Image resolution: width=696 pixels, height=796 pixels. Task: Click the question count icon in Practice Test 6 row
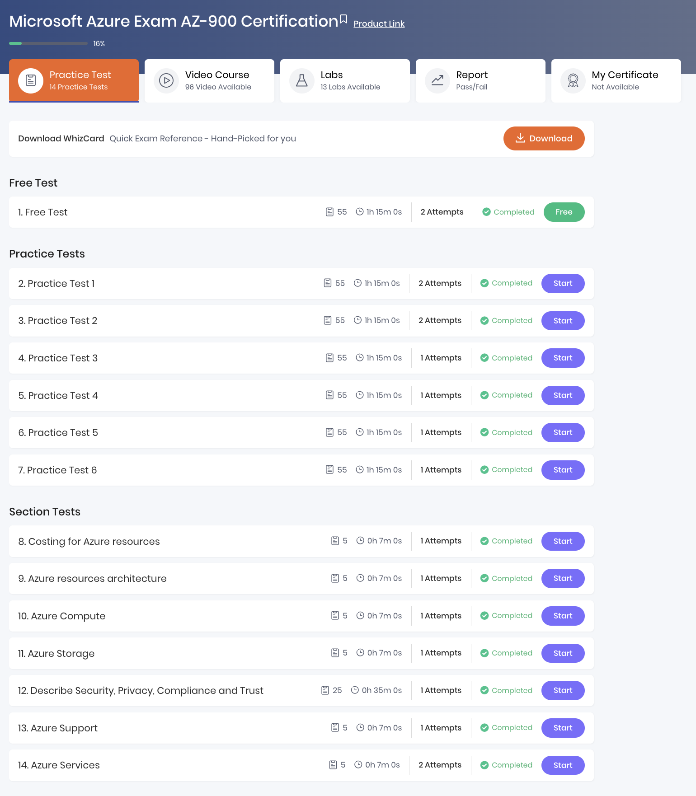330,469
